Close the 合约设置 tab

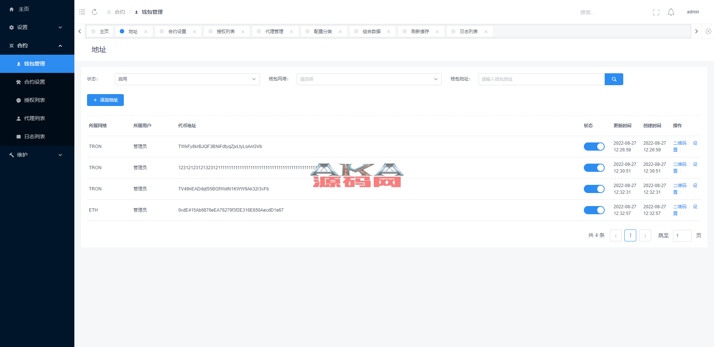[x=194, y=32]
